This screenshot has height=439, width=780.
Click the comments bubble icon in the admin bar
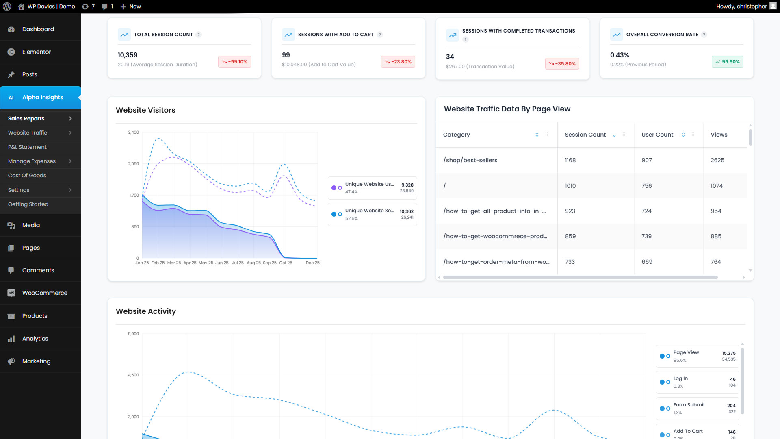coord(105,6)
